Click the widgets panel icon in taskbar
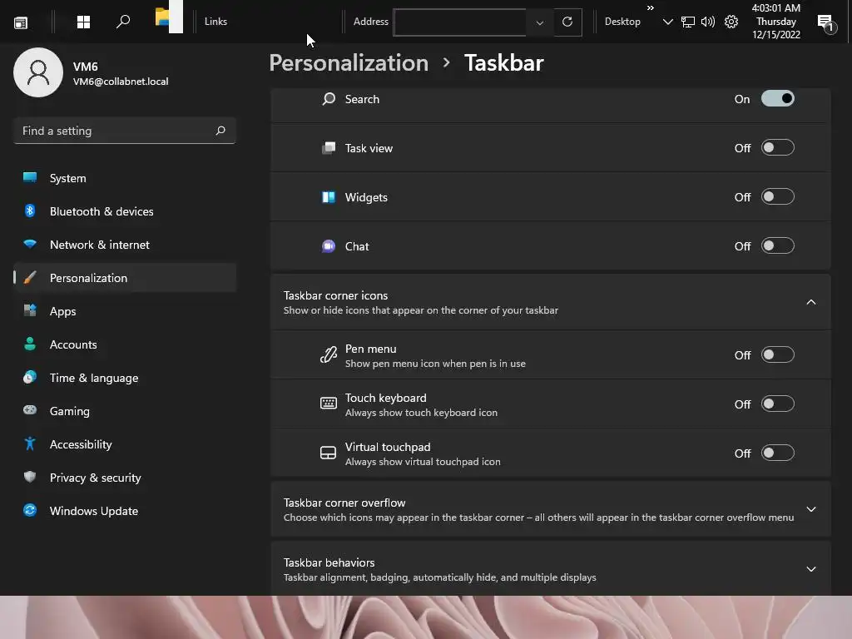This screenshot has width=852, height=639. pos(21,22)
